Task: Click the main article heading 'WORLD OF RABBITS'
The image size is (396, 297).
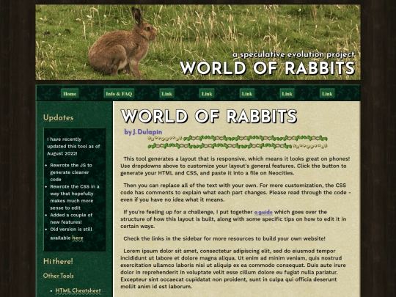Action: tap(209, 116)
